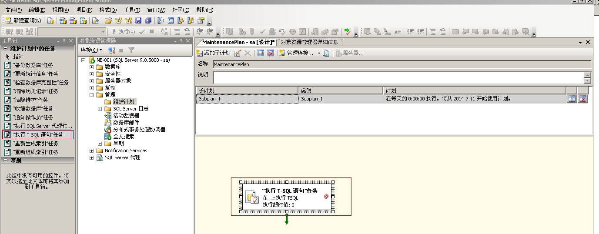Screen dimensions: 599x234
Task: Click the green arrow checkmark toolbar icon
Action: (x=347, y=31)
